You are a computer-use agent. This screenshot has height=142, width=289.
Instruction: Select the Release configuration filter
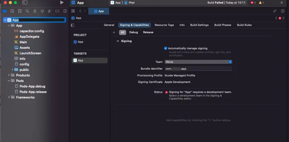pyautogui.click(x=148, y=32)
